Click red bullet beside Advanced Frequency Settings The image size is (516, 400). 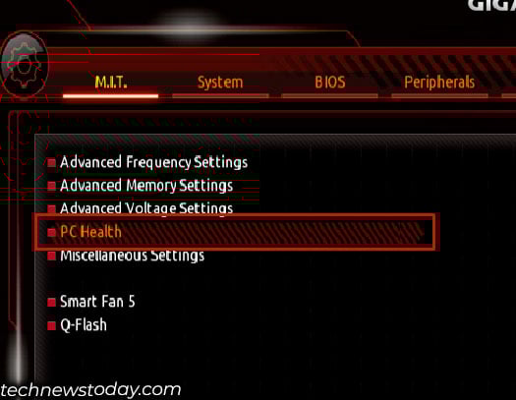pos(51,163)
